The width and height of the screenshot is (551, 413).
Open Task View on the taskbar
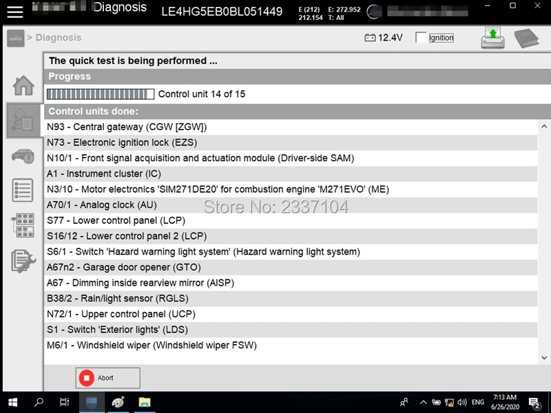coord(64,402)
